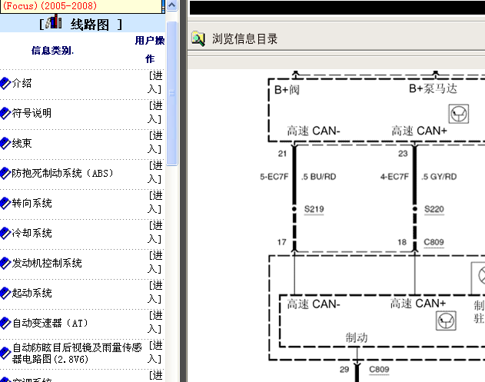
Task: Click the book icon beside 转向系统
Action: coord(5,203)
